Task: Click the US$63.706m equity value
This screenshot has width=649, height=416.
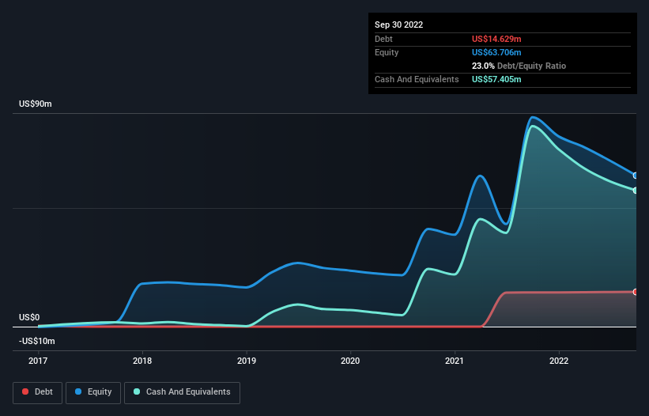Action: point(496,52)
